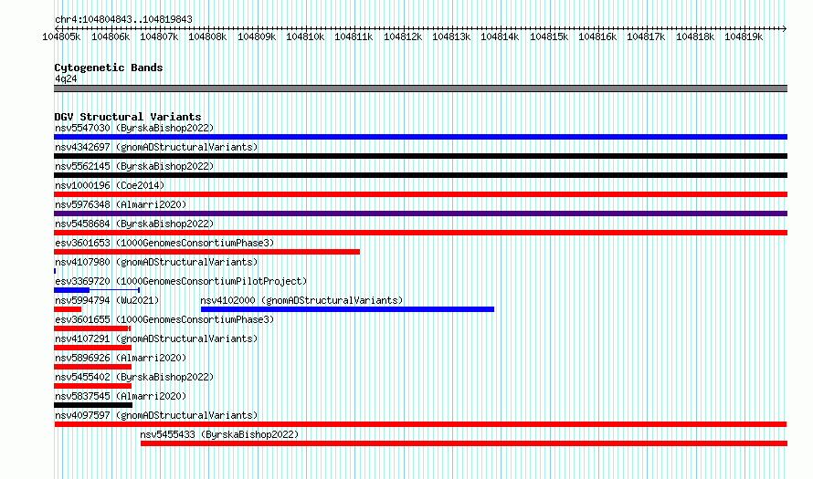Select the red esv3601655 variant bar

(91, 328)
